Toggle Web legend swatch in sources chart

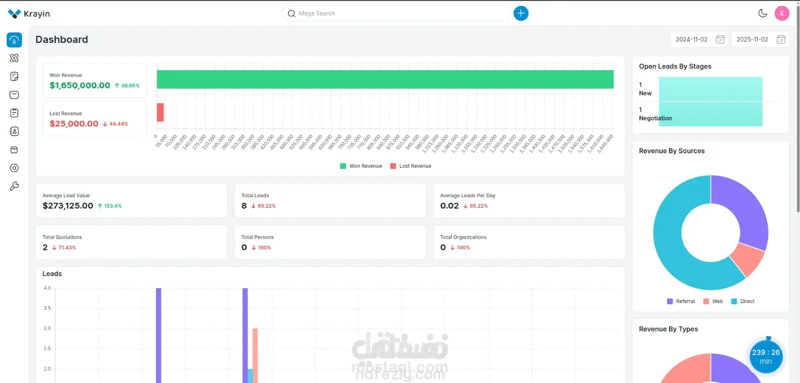click(x=706, y=302)
